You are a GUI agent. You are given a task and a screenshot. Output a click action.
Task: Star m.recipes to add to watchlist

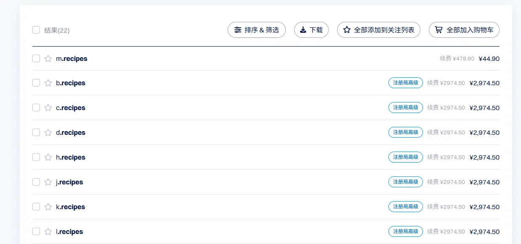click(48, 58)
